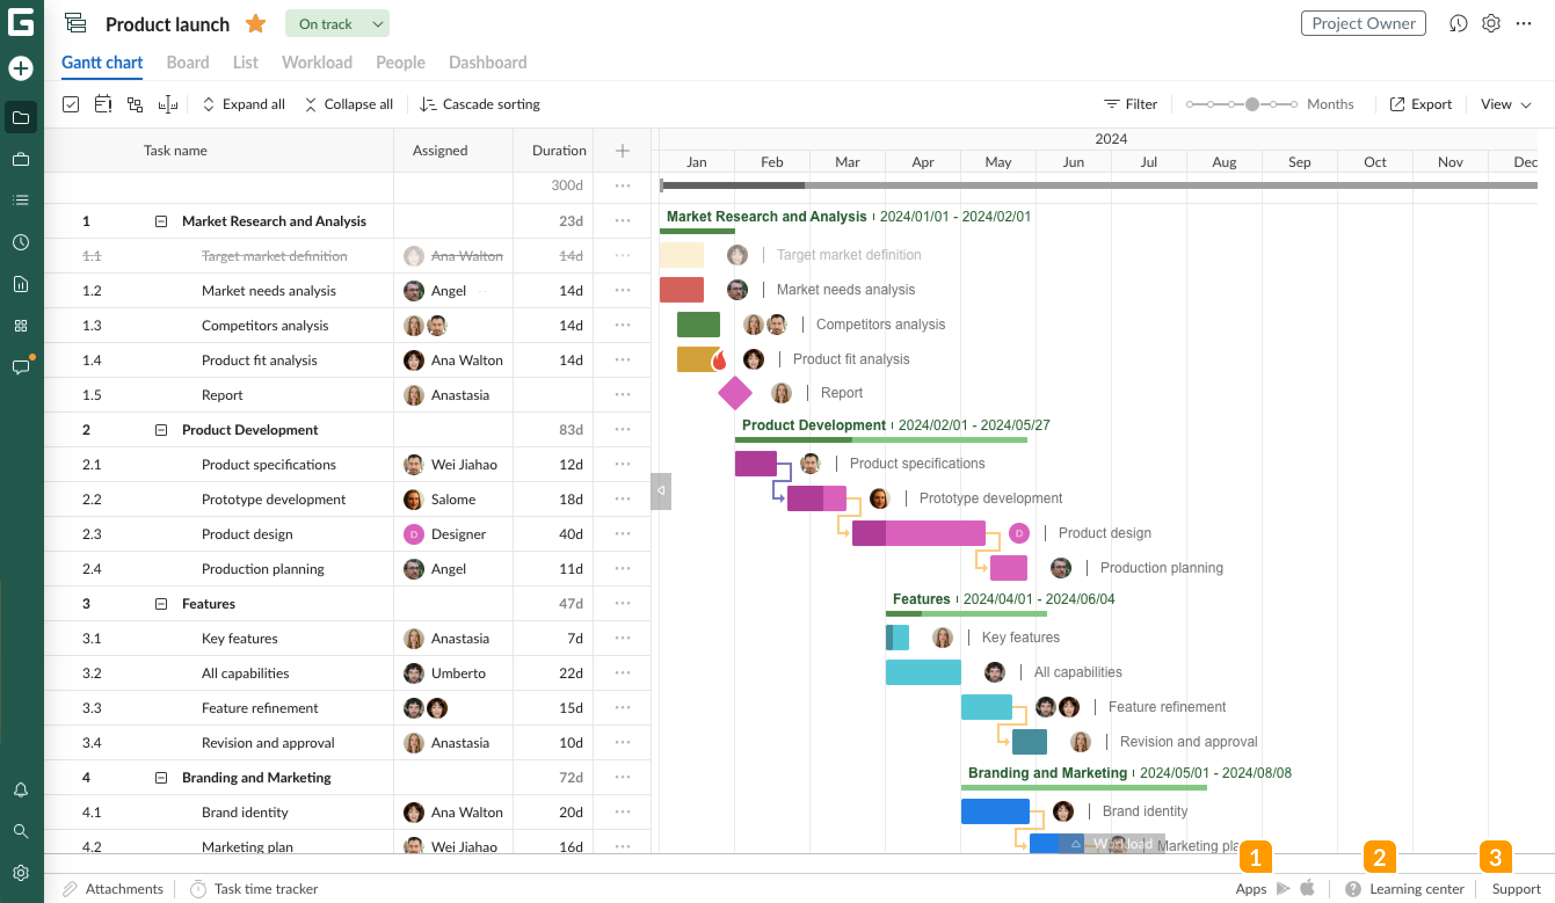
Task: Switch to the Workload tab
Action: pyautogui.click(x=317, y=62)
